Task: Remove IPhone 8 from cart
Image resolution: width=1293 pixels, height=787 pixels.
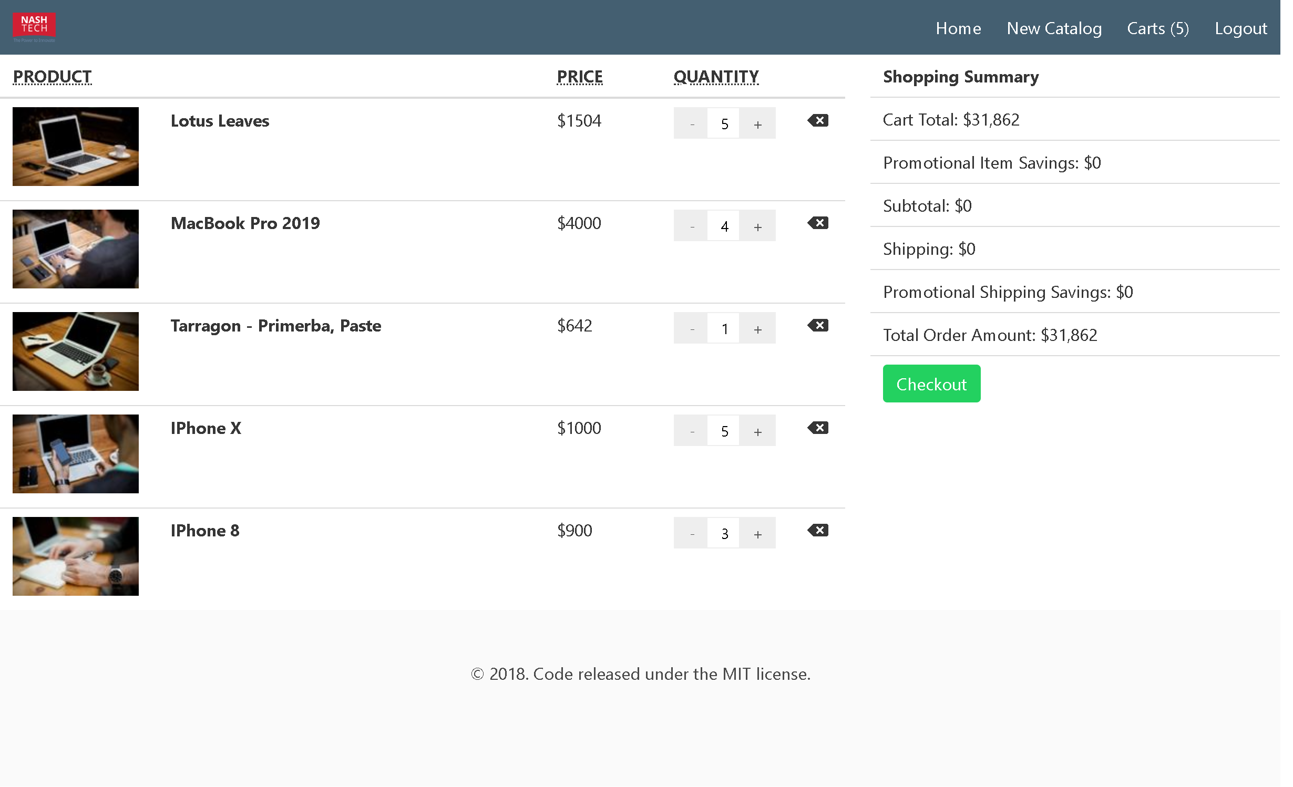Action: pyautogui.click(x=818, y=531)
